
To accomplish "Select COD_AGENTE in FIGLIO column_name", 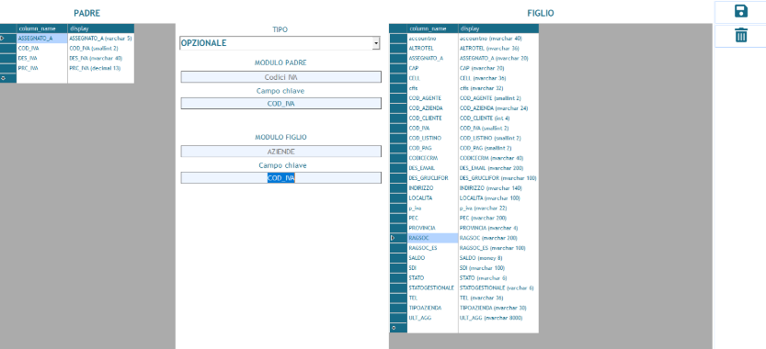I will point(433,98).
